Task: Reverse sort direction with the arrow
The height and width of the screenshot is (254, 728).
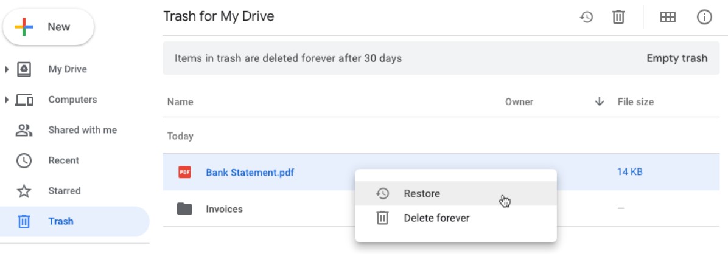Action: [600, 101]
